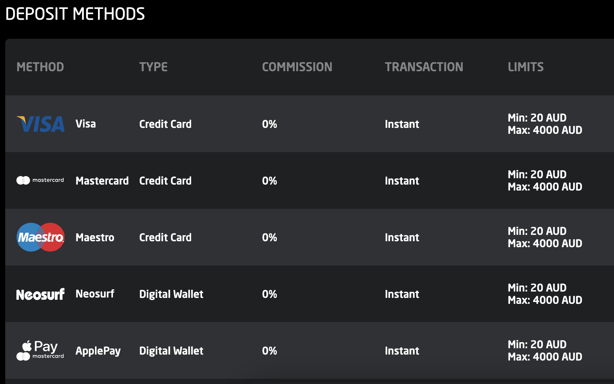
Task: Click ApplePay's Min 20 AUD limit
Action: tap(537, 344)
